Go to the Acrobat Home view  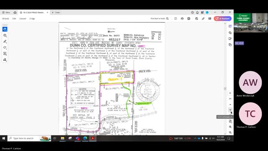(x=15, y=13)
